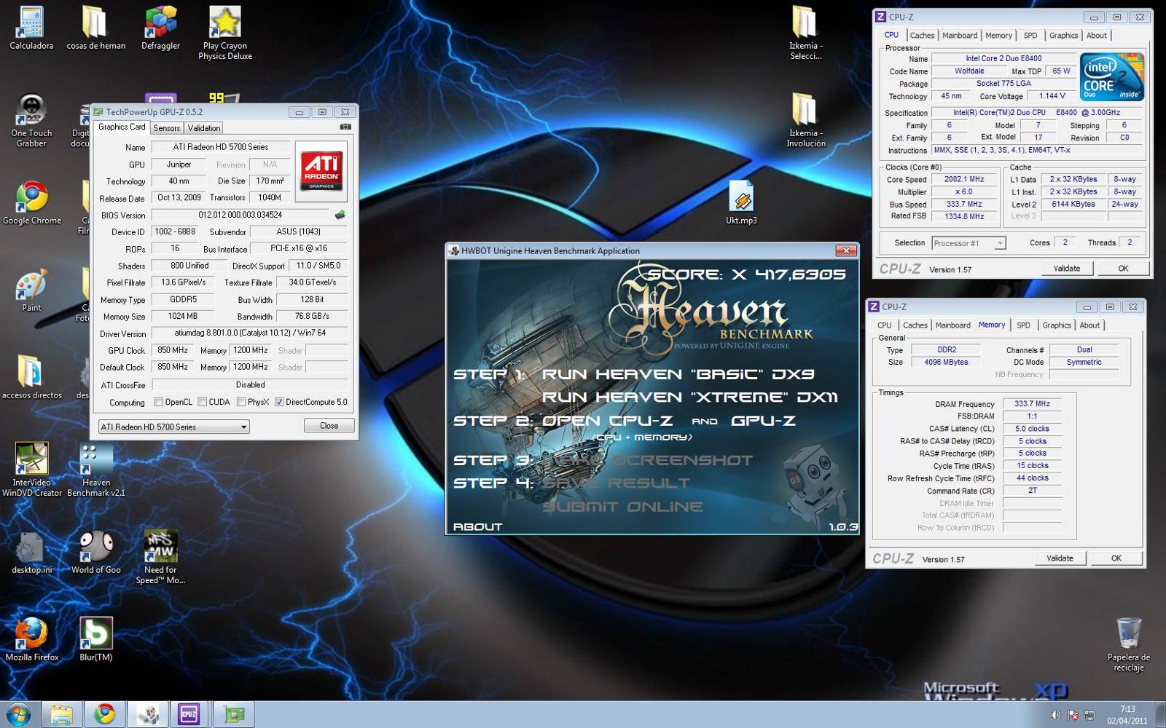Click OK in the upper CPU-Z window

click(1123, 268)
